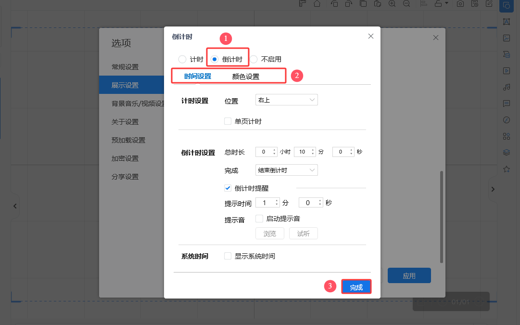
Task: Expand the right side panel arrow
Action: pyautogui.click(x=493, y=190)
